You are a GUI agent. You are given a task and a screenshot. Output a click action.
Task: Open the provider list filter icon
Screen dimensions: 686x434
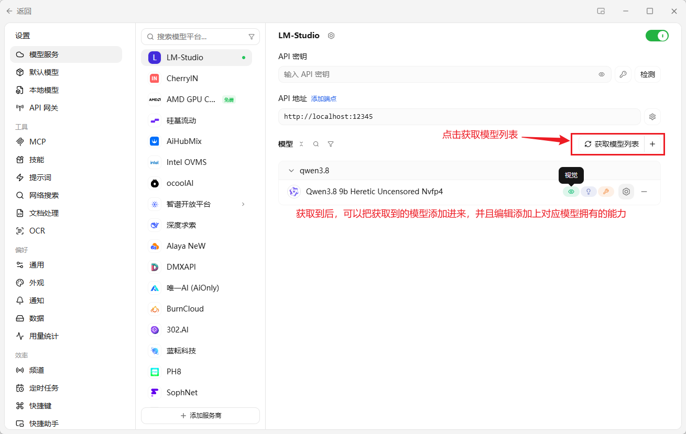(252, 37)
